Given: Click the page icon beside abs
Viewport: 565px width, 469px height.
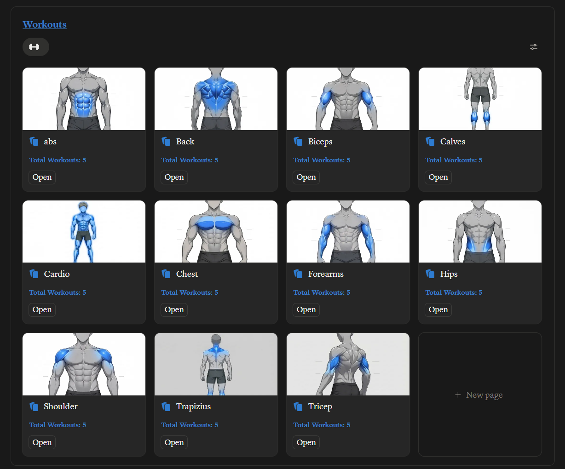Looking at the screenshot, I should coord(34,142).
